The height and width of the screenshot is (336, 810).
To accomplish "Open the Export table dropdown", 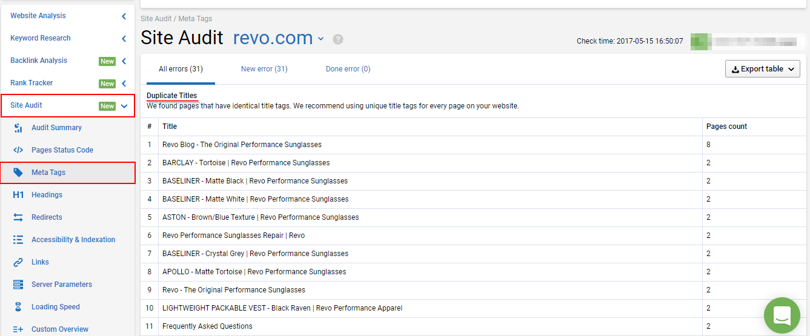I will click(763, 69).
